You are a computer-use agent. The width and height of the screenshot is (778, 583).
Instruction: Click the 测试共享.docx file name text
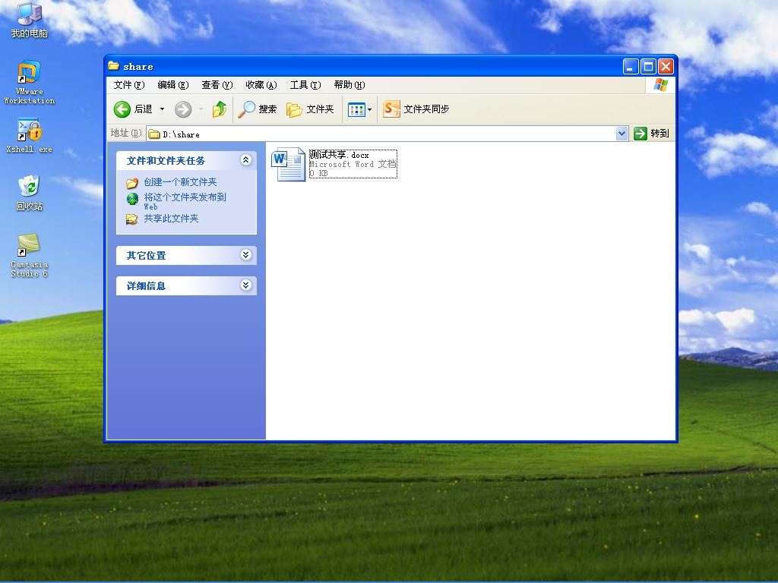[339, 155]
